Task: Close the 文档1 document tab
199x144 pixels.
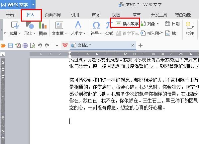Action: click(133, 45)
